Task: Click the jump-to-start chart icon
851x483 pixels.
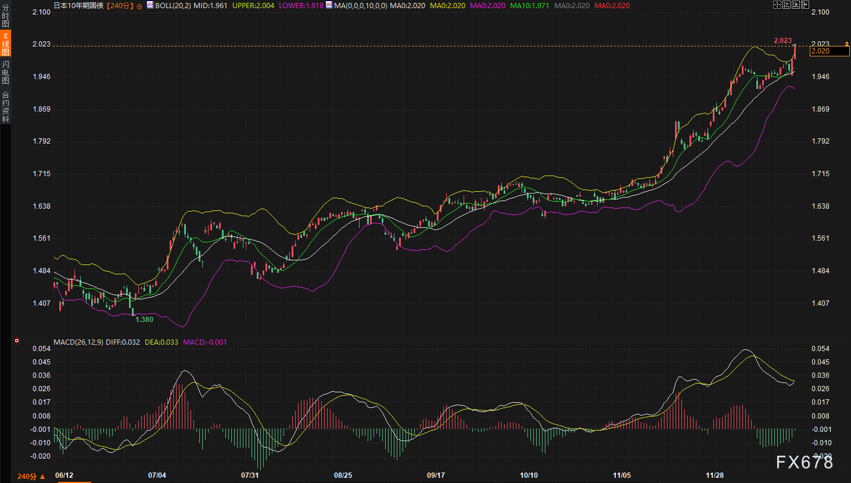Action: [787, 5]
